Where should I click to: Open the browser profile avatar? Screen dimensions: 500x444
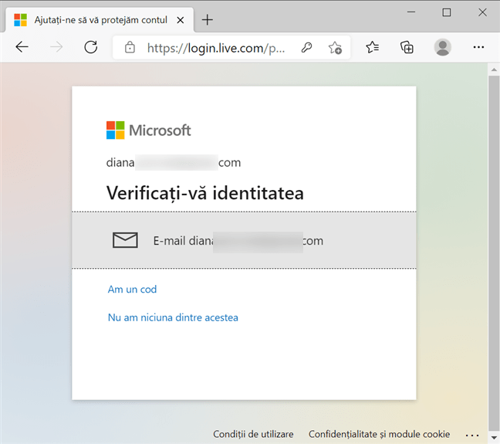point(443,47)
